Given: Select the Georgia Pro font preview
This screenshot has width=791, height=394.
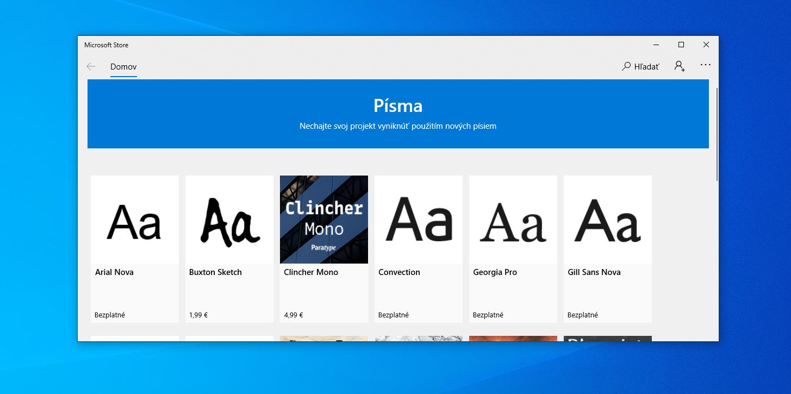Looking at the screenshot, I should 513,220.
